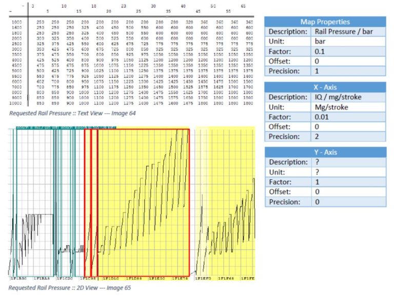394x297 pixels.
Task: Select the X-Axis Factor value 0.01
Action: pyautogui.click(x=348, y=117)
